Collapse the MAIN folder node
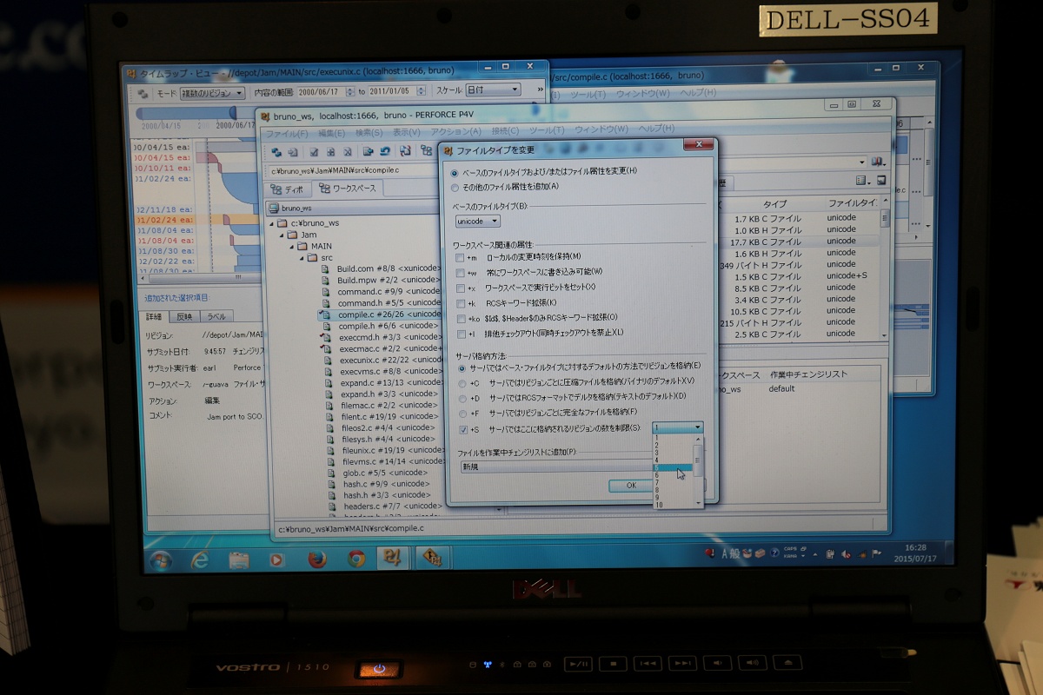This screenshot has width=1043, height=695. pyautogui.click(x=293, y=247)
